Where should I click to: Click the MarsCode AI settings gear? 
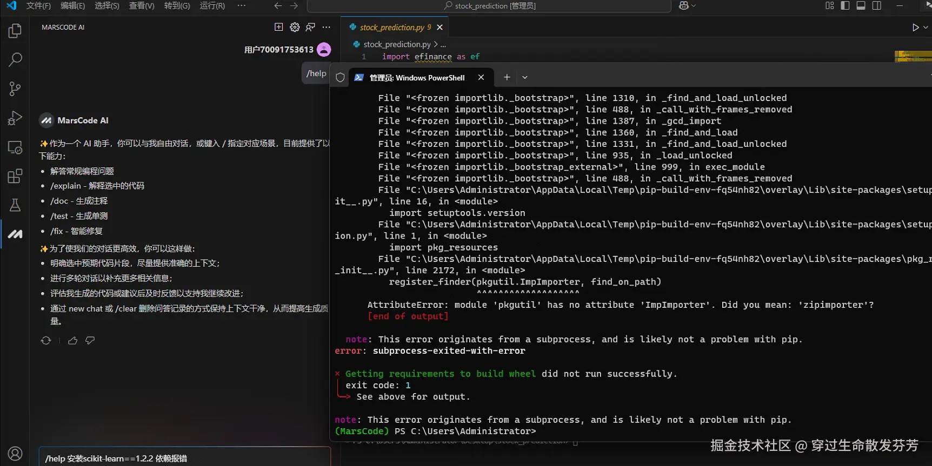tap(295, 27)
